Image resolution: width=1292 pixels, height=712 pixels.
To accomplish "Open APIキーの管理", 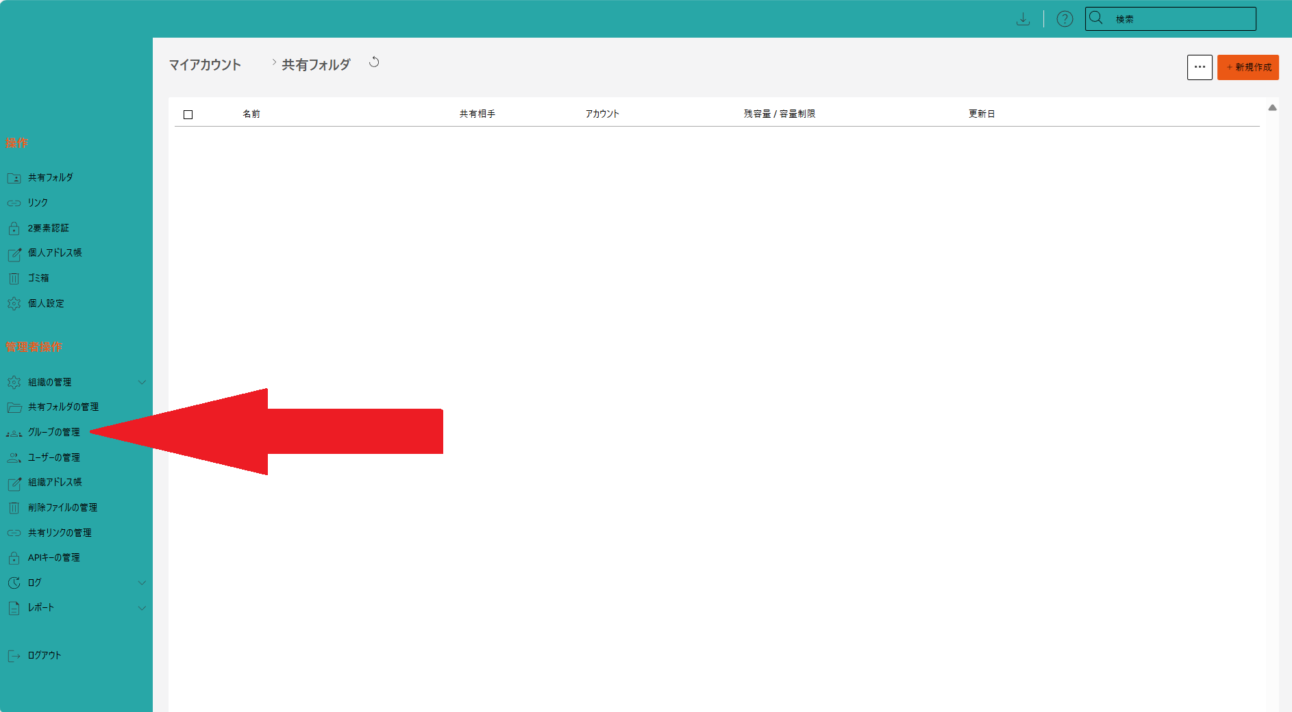I will (54, 557).
